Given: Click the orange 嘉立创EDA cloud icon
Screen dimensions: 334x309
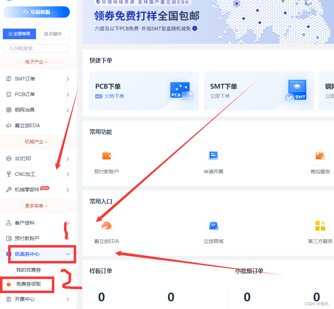Looking at the screenshot, I should (x=107, y=226).
